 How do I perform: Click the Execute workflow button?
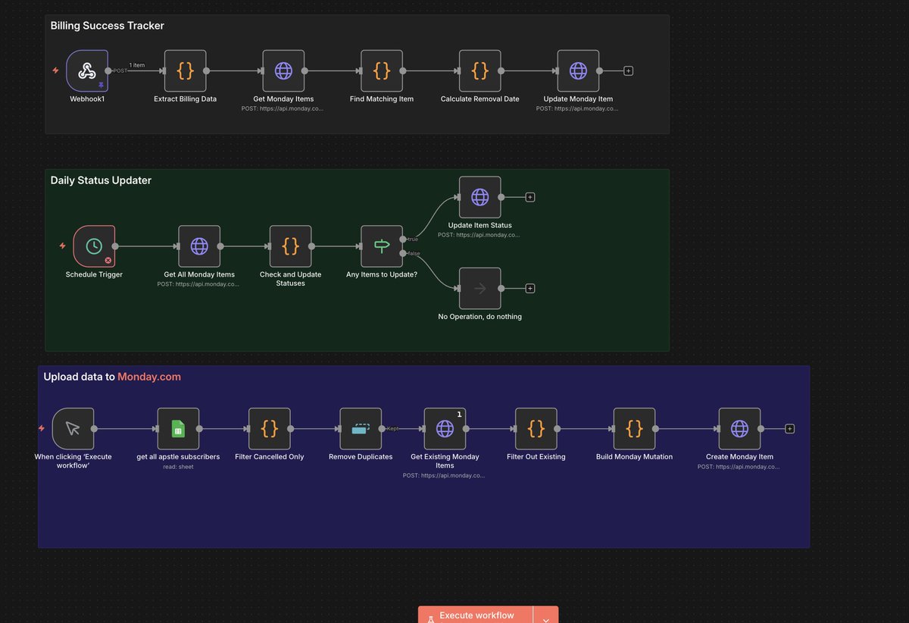pos(476,615)
